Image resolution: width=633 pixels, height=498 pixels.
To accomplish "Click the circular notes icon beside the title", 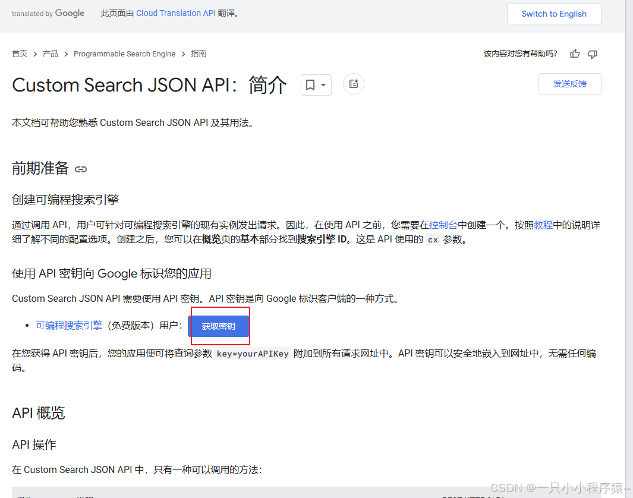I will pos(354,84).
